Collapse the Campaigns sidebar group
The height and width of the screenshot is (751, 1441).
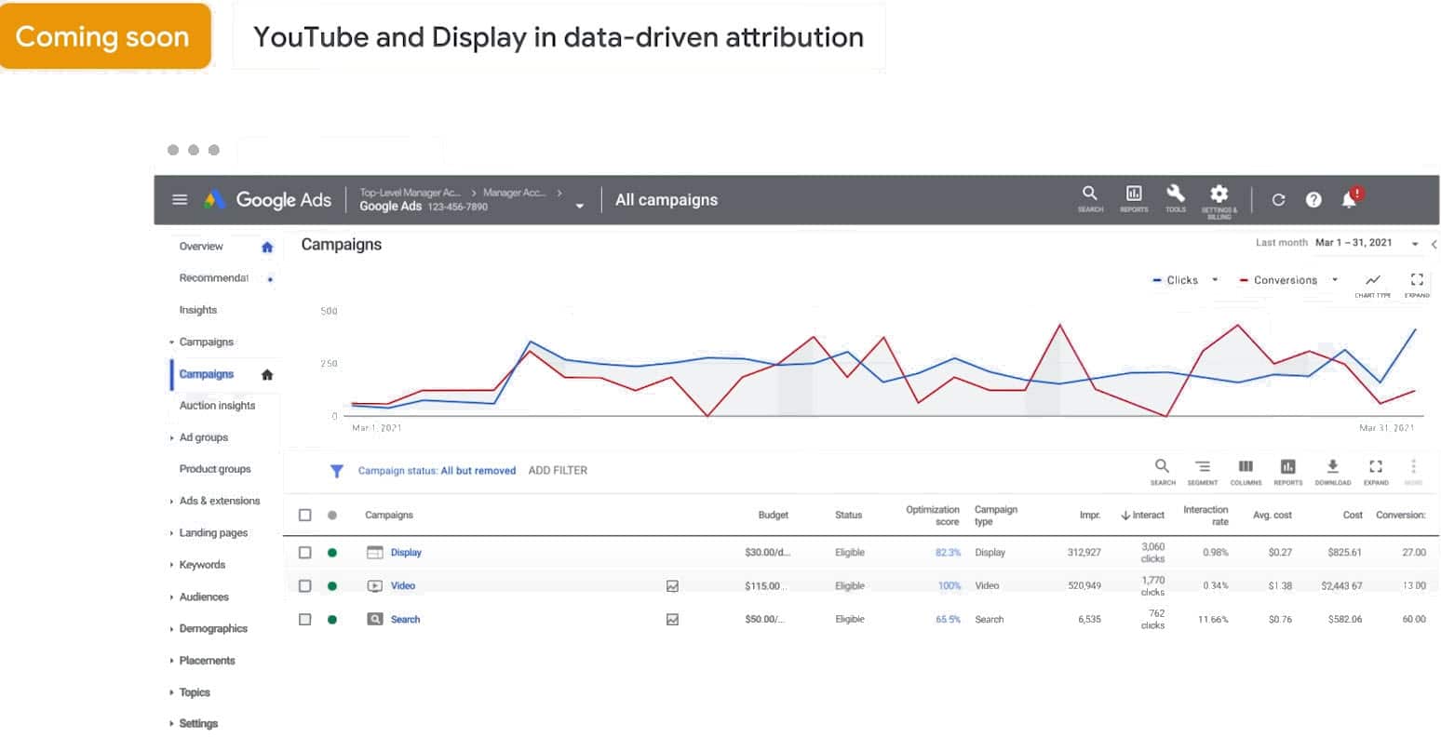pos(172,342)
